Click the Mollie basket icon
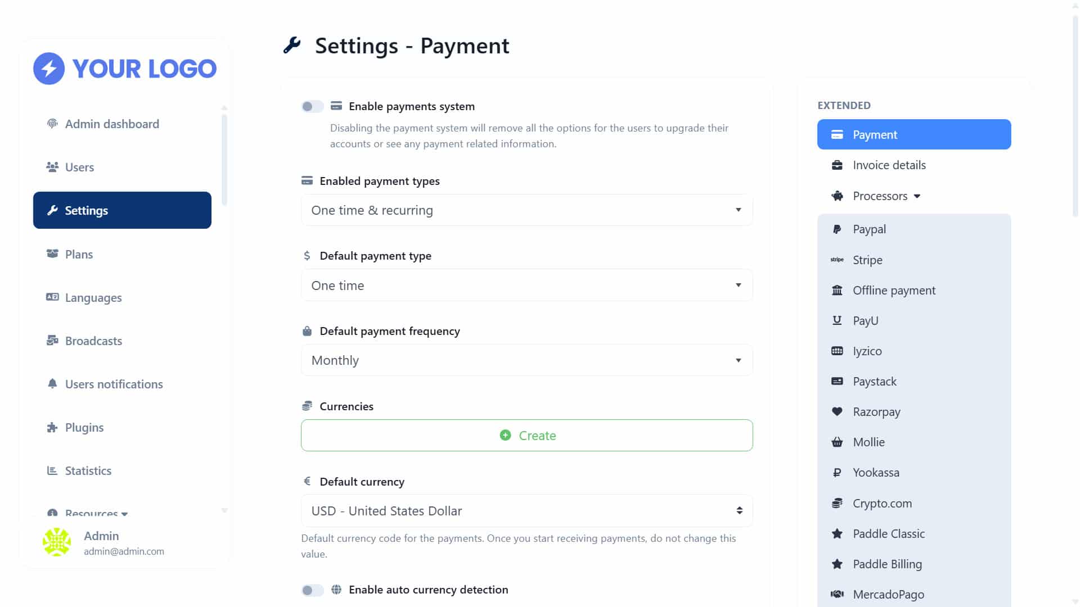The width and height of the screenshot is (1080, 607). pyautogui.click(x=837, y=442)
